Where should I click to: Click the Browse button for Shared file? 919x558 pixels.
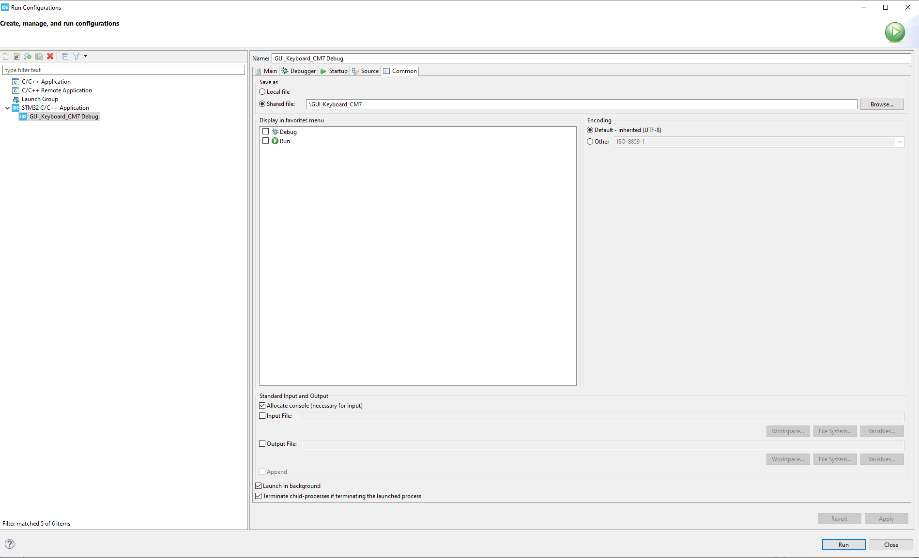click(881, 104)
